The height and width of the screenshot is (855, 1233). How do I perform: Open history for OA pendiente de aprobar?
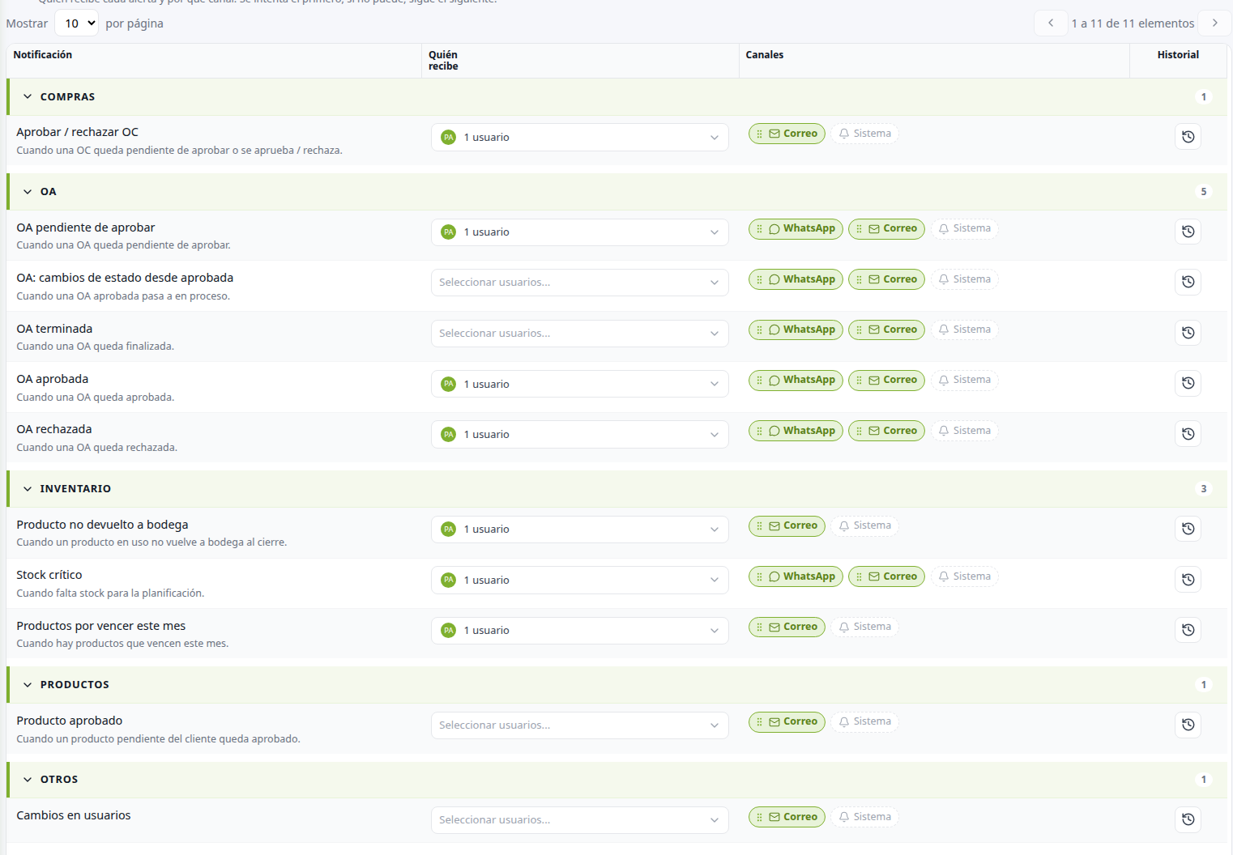[1188, 232]
